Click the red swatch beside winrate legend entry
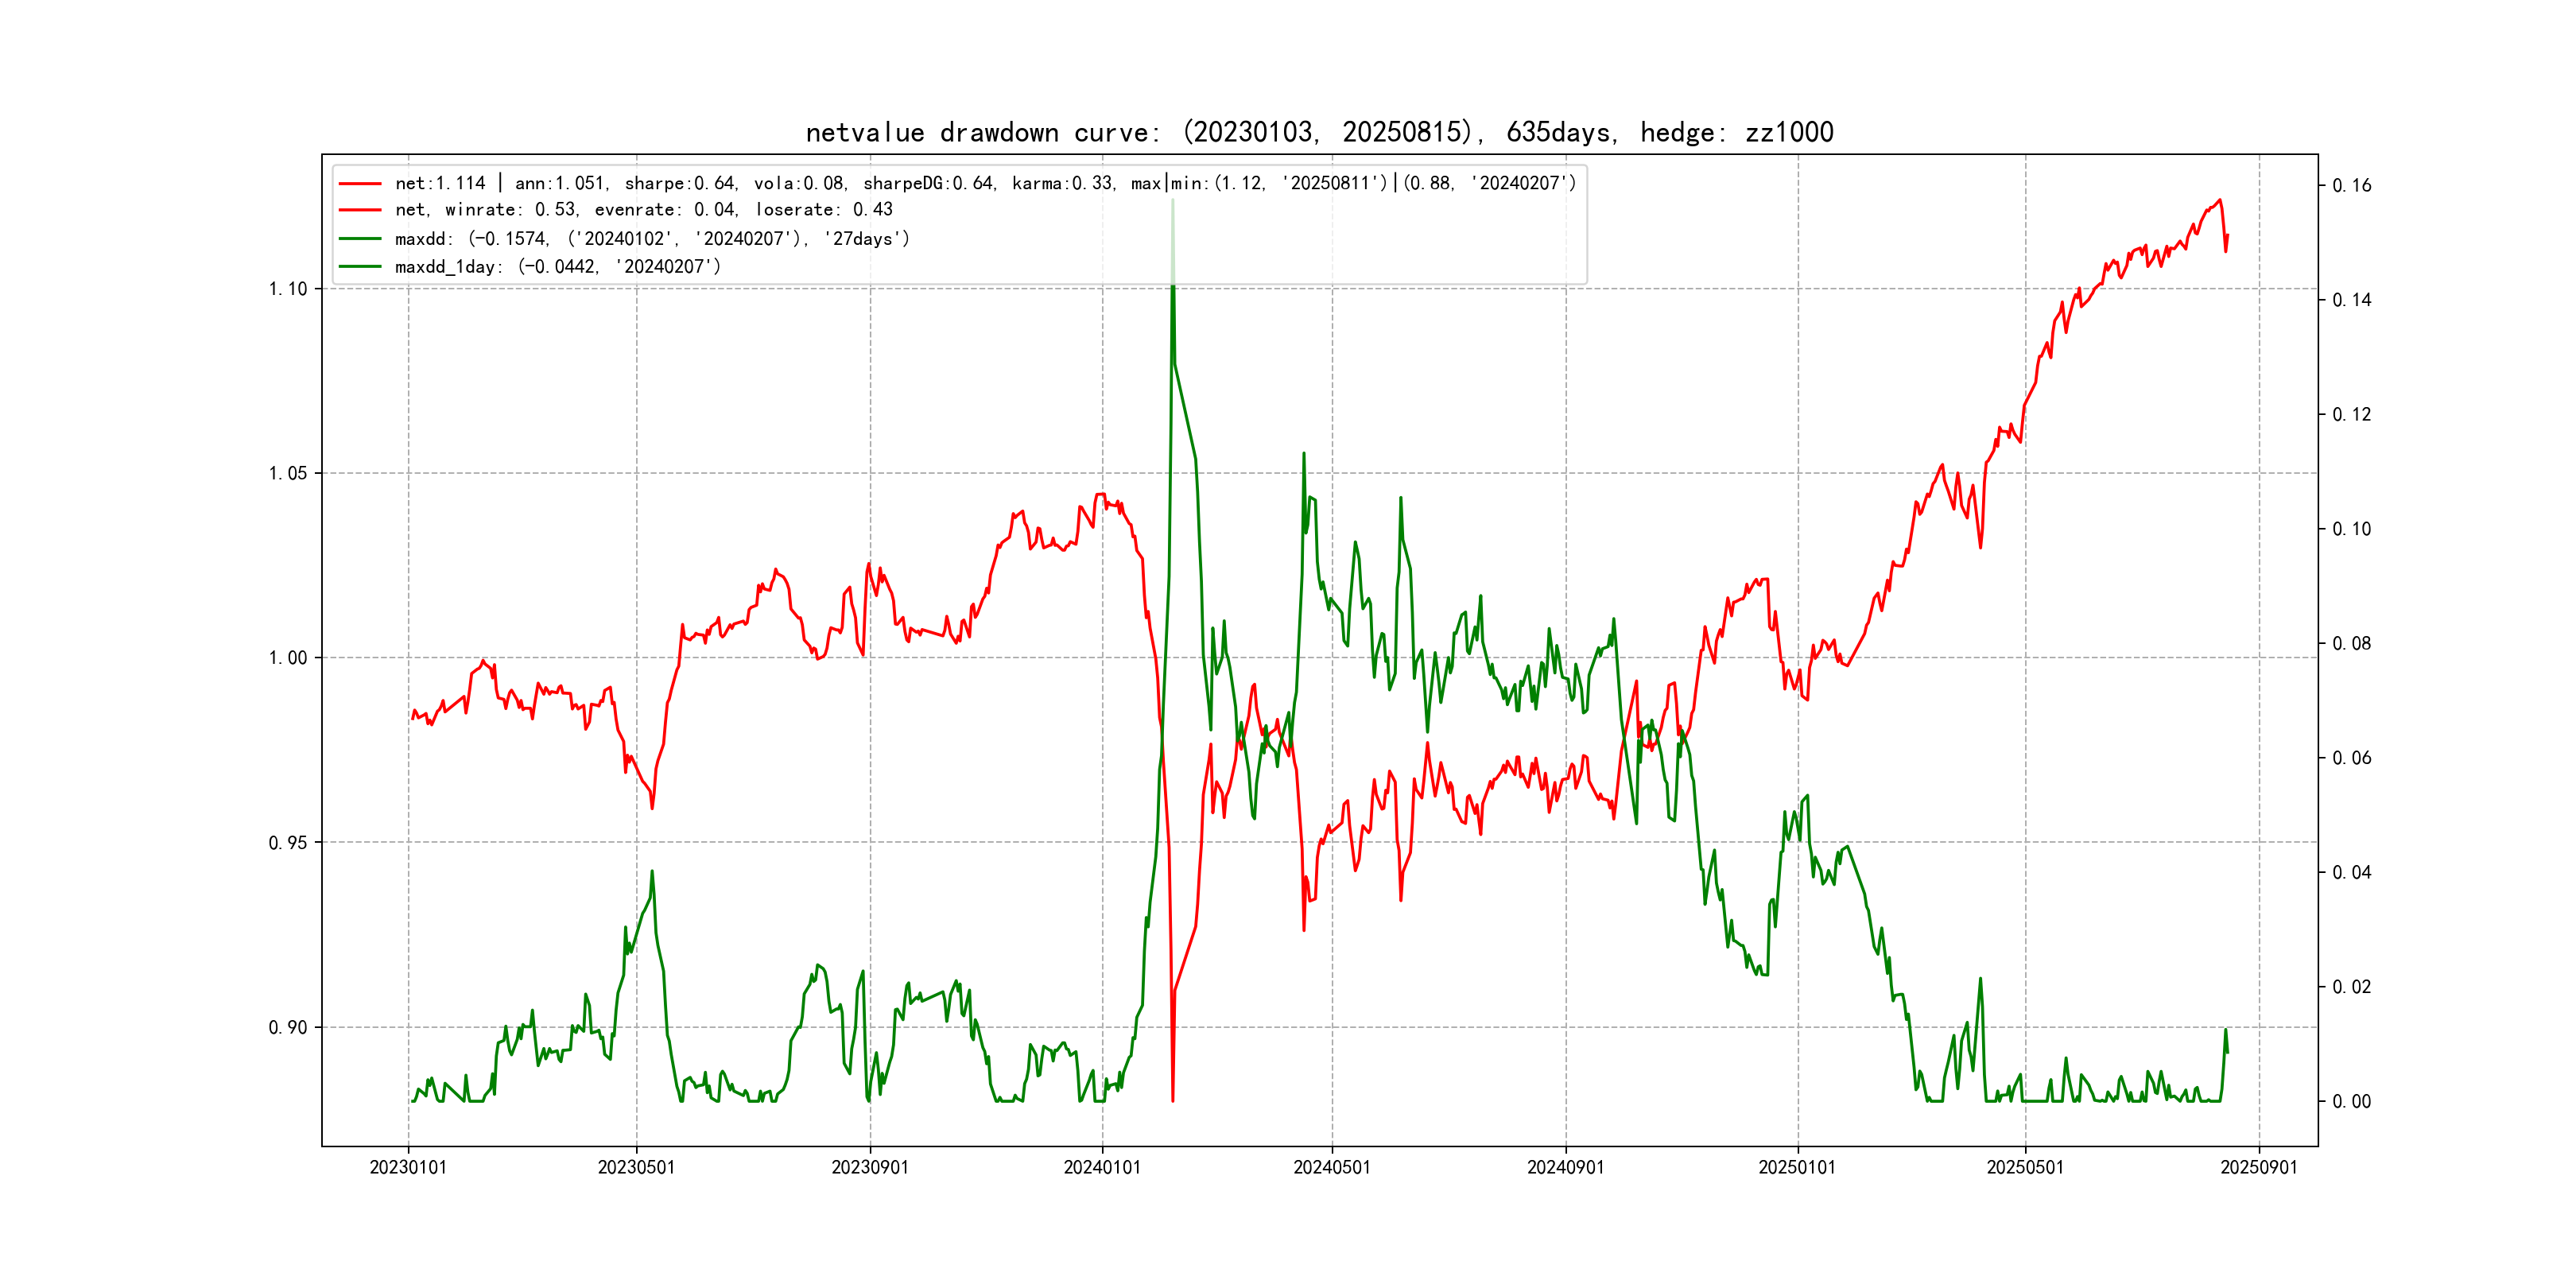This screenshot has height=1288, width=2576. (360, 210)
